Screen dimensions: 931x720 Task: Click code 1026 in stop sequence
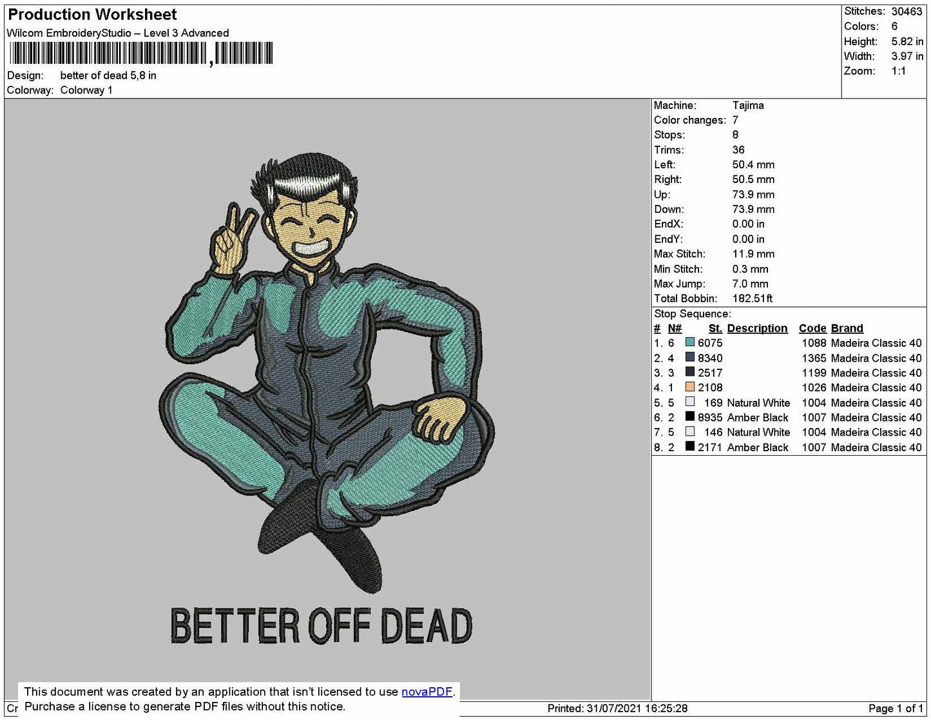814,387
